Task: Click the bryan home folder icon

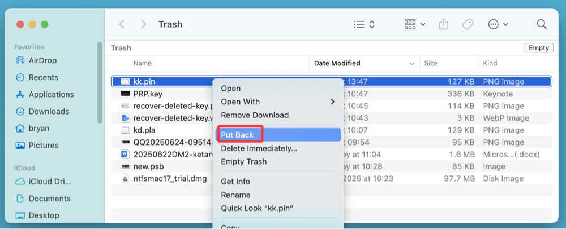Action: click(20, 129)
